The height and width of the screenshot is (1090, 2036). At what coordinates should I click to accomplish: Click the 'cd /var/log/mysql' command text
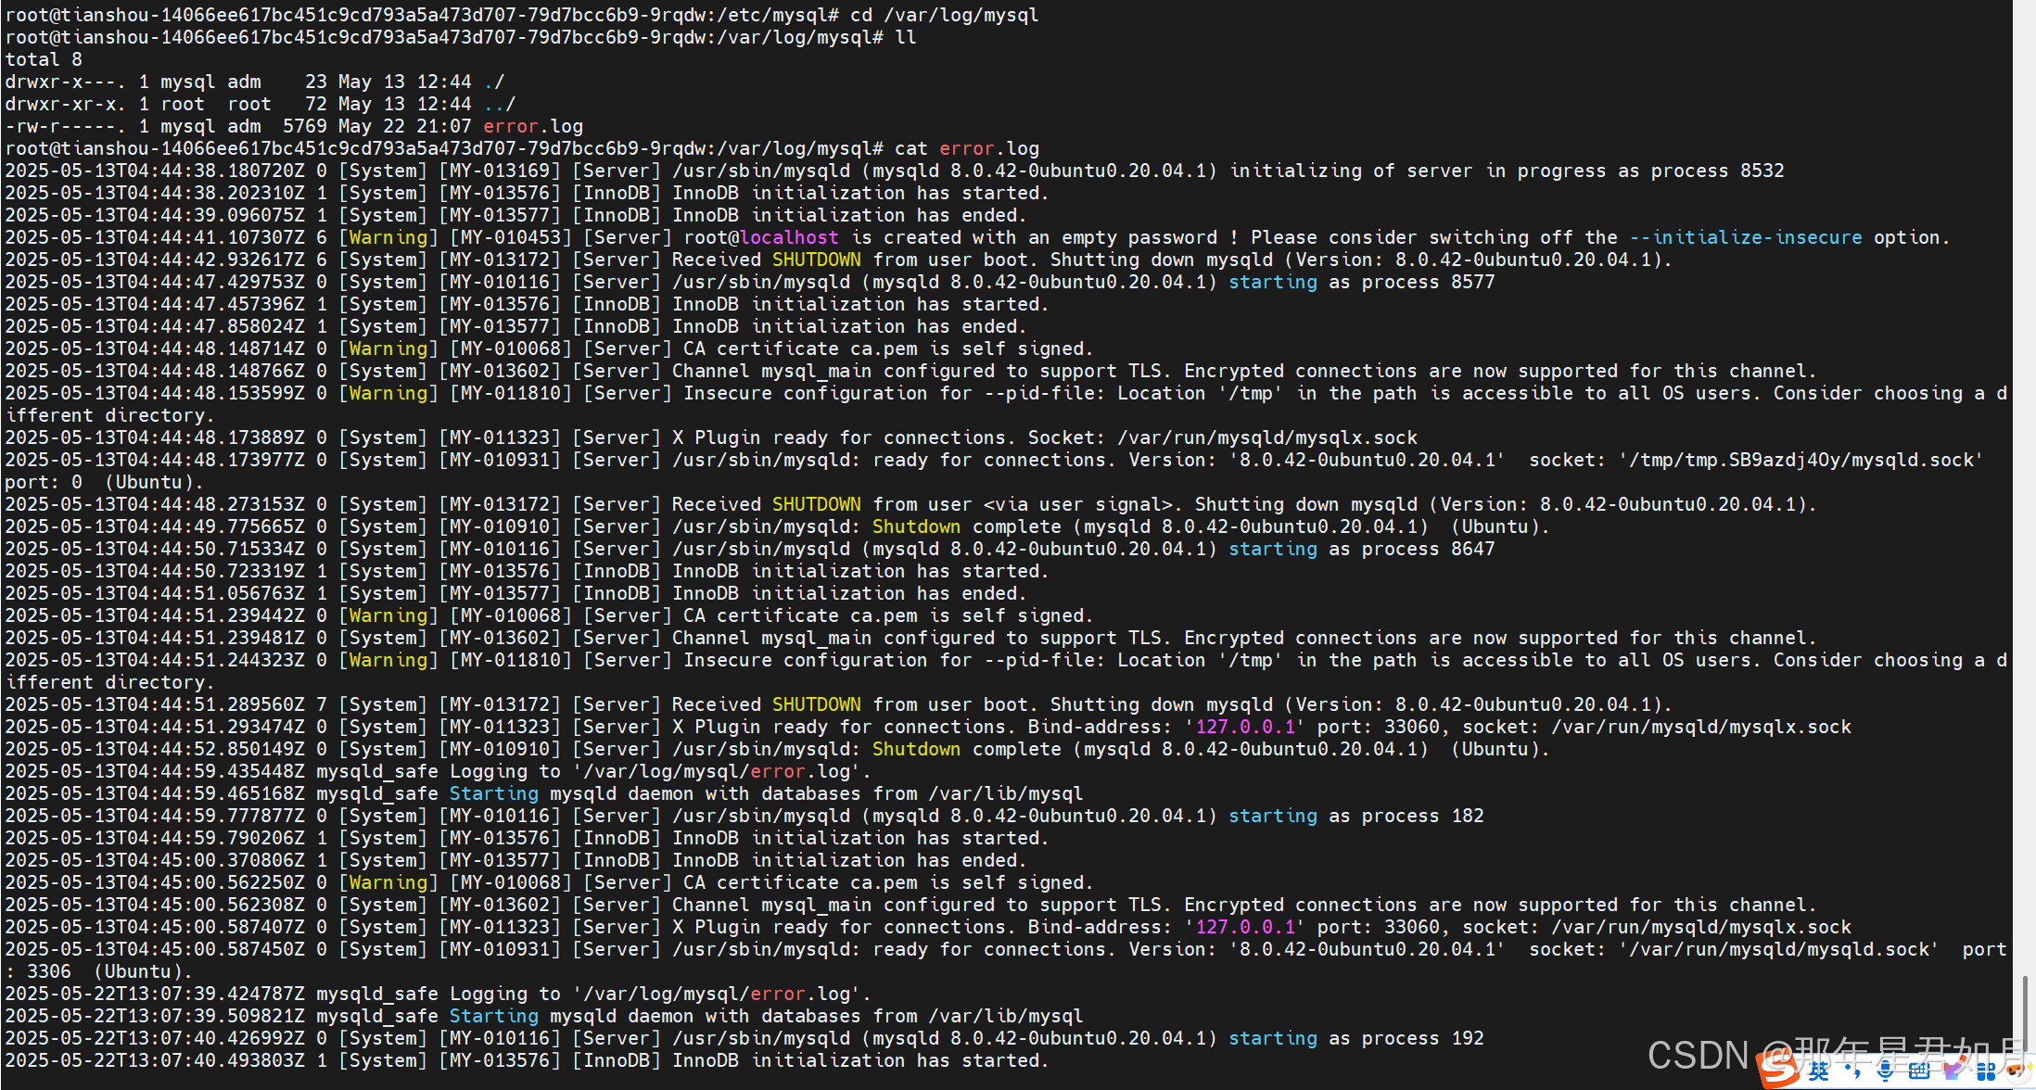click(x=944, y=15)
